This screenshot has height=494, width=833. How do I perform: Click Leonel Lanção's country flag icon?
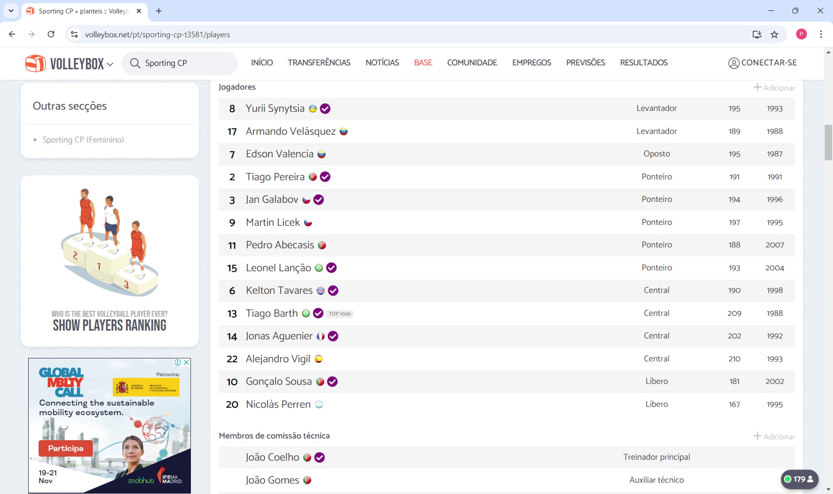tap(319, 268)
